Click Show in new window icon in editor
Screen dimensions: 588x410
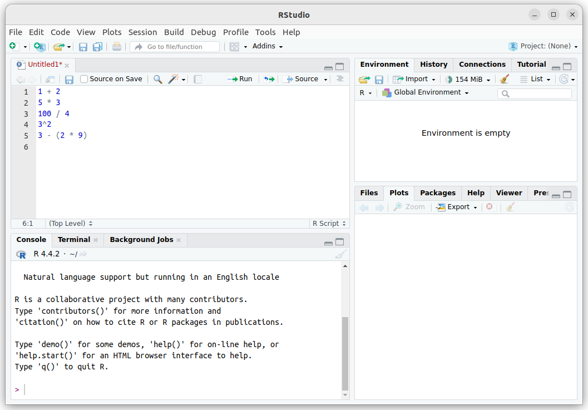(50, 79)
